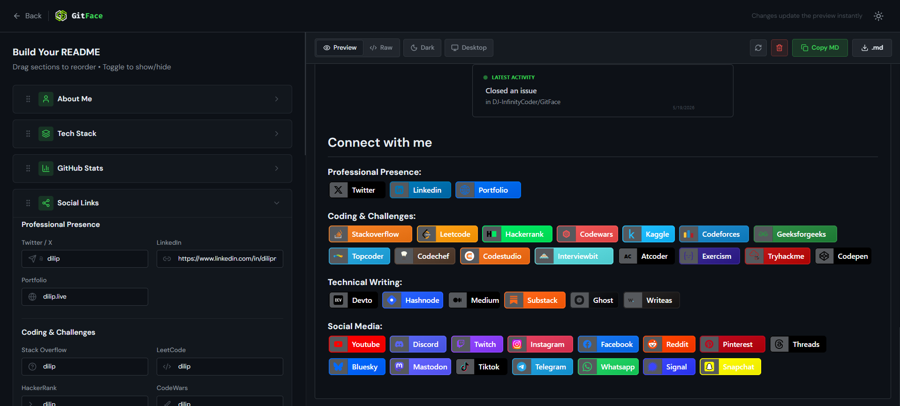Collapse the Social Links section
900x406 pixels.
[152, 203]
